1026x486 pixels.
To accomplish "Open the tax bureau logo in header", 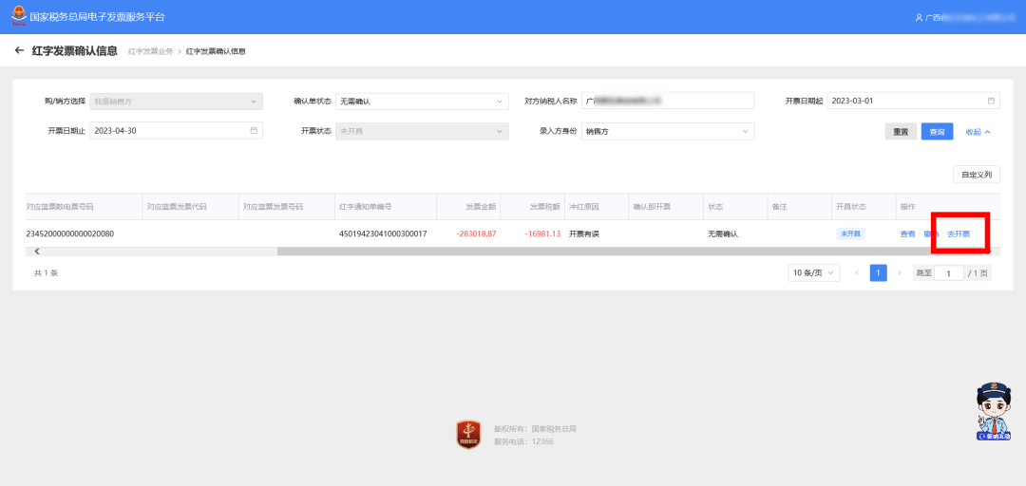I will 18,16.
